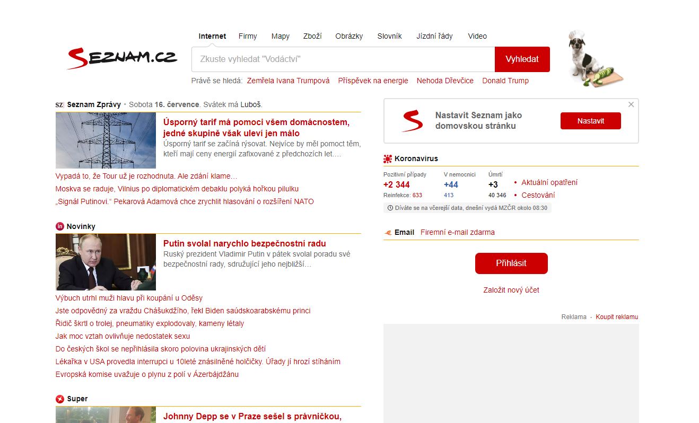This screenshot has width=699, height=423.
Task: Click the Email bird icon
Action: 388,232
